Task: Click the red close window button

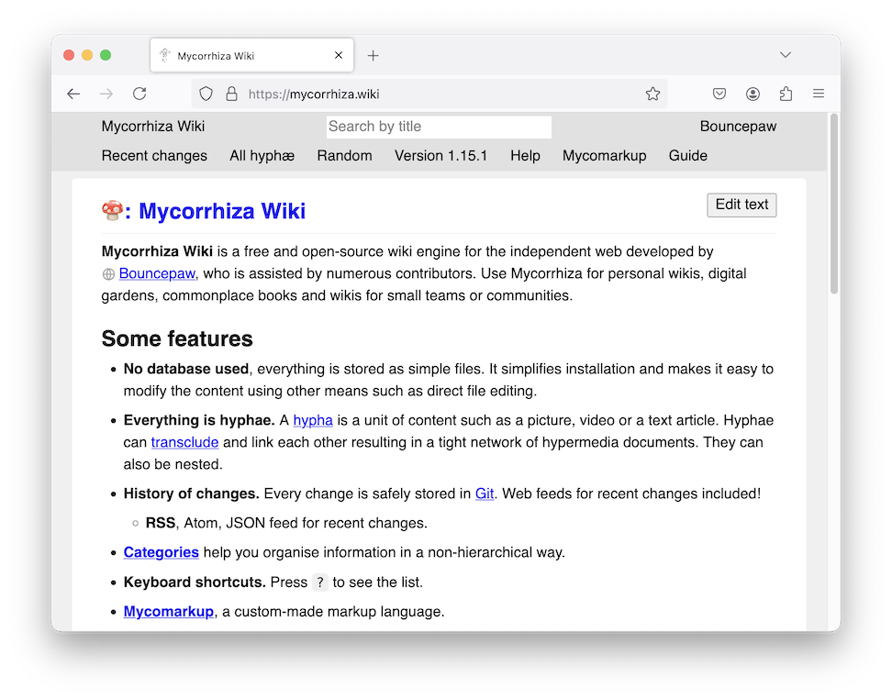Action: click(69, 55)
